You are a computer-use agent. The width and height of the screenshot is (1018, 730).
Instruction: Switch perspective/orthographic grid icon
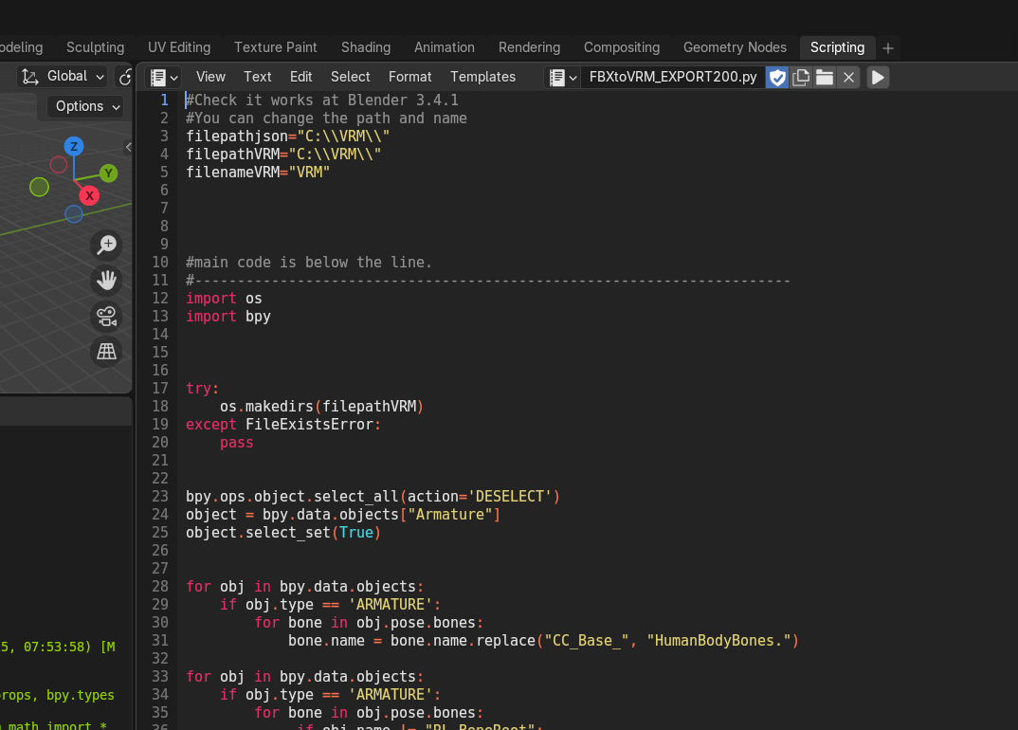pos(106,352)
